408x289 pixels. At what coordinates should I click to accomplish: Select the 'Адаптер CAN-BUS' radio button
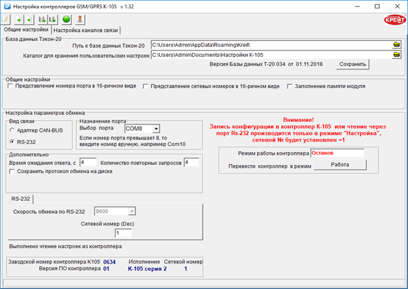pos(12,130)
